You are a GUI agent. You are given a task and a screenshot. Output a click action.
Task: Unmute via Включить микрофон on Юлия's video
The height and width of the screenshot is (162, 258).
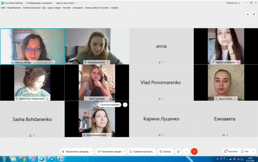(109, 105)
